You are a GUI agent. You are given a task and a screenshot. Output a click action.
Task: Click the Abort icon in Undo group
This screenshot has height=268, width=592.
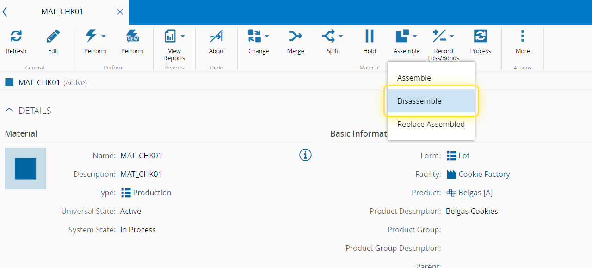[216, 36]
